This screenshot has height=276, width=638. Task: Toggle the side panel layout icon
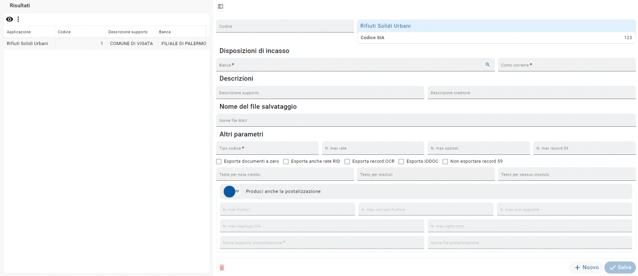click(x=220, y=6)
